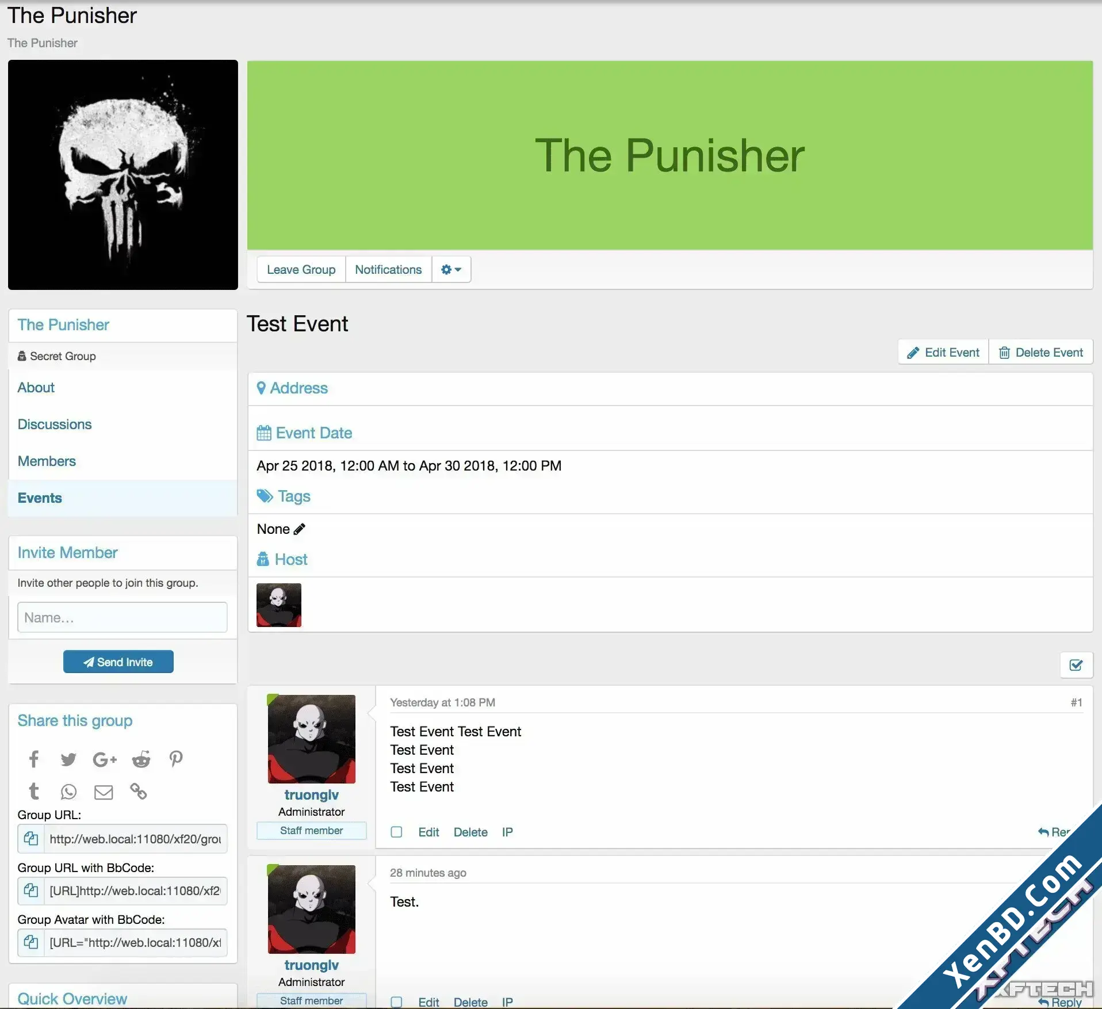Click Edit Event button
Screen dimensions: 1102x1009
(x=943, y=353)
